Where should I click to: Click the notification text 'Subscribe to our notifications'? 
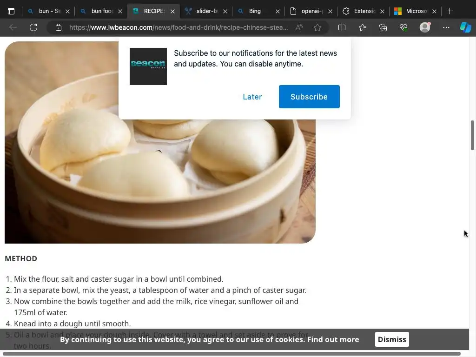(x=255, y=59)
